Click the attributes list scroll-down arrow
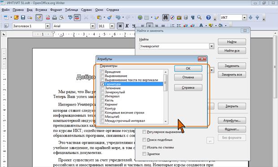The height and width of the screenshot is (167, 278). [x=165, y=121]
